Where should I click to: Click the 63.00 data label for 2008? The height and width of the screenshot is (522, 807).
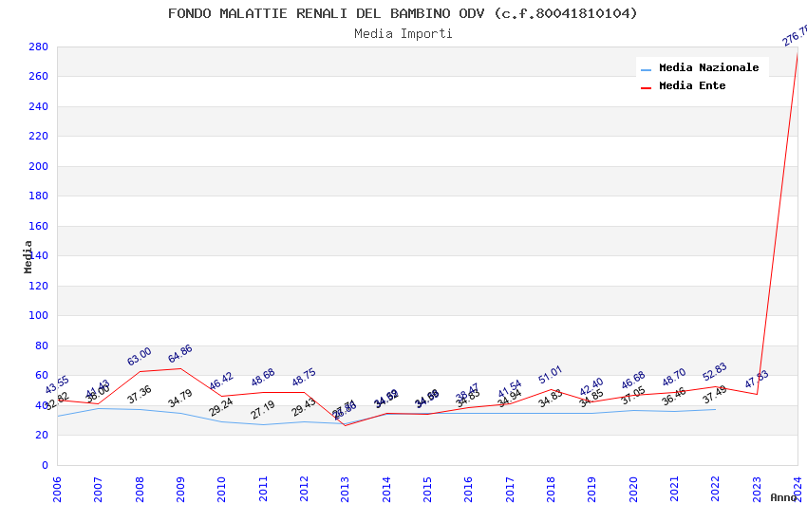[139, 357]
